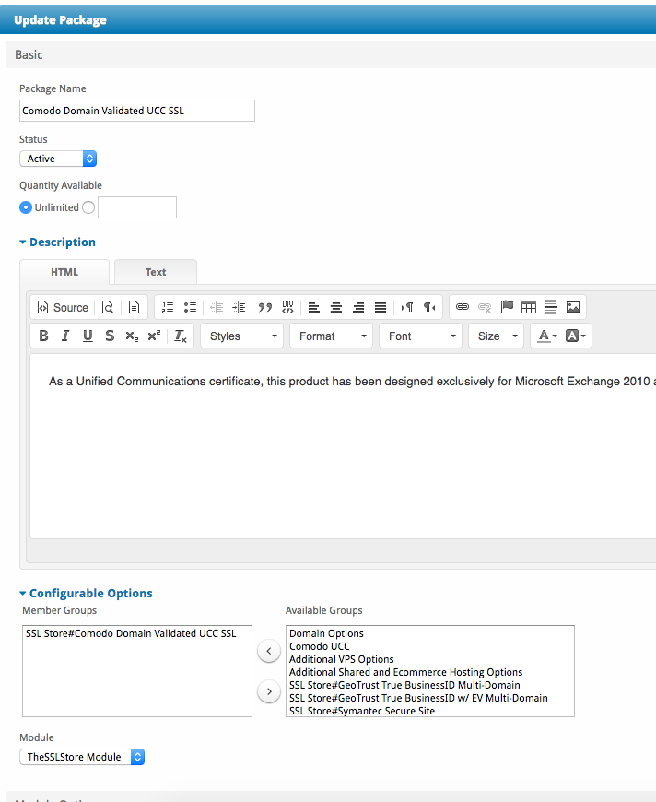The width and height of the screenshot is (656, 802).
Task: Toggle bold formatting
Action: pyautogui.click(x=44, y=336)
